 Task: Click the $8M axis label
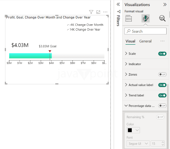[x=94, y=63]
